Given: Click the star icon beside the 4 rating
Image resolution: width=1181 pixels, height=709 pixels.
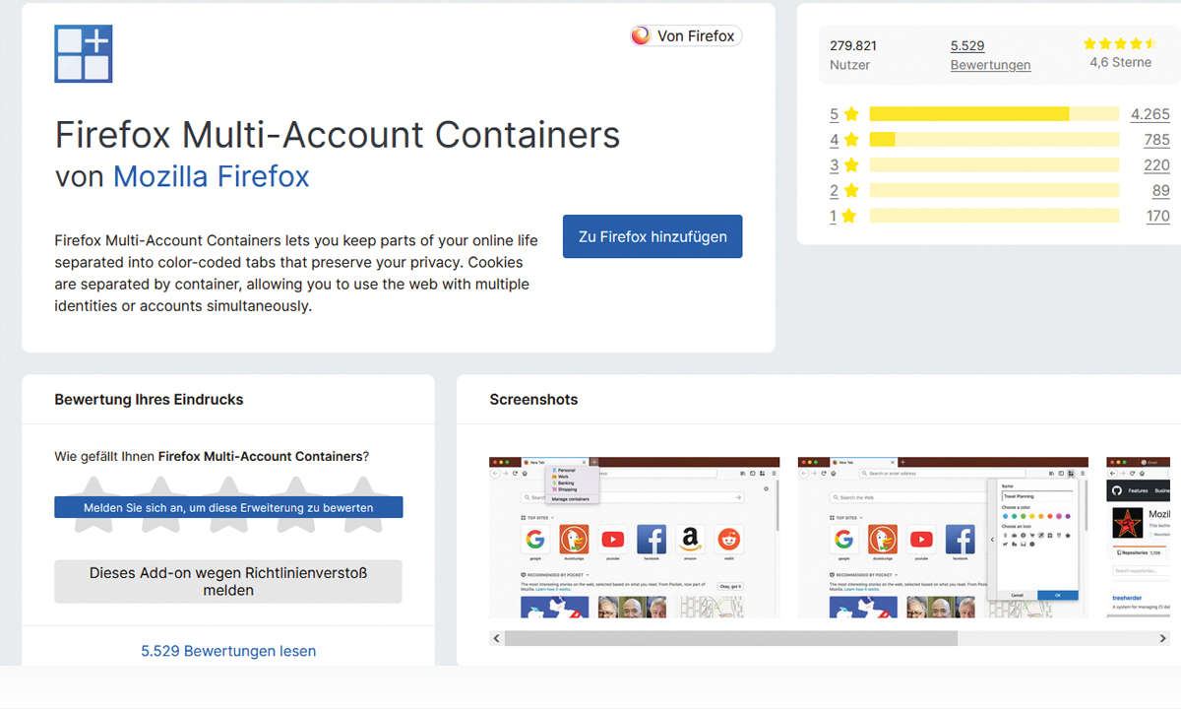Looking at the screenshot, I should [851, 140].
